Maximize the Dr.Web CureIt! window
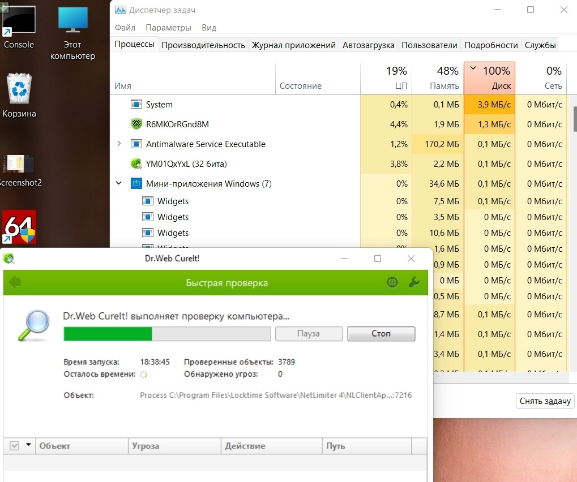This screenshot has width=577, height=482. click(378, 259)
